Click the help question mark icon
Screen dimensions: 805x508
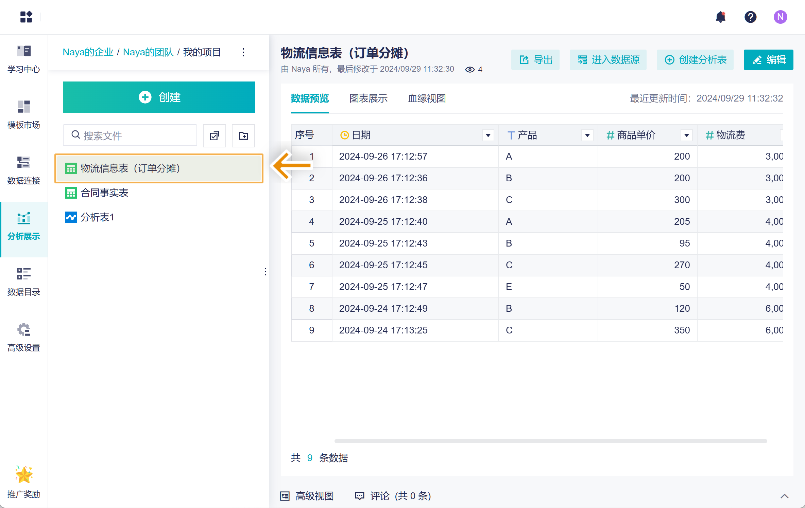(750, 17)
